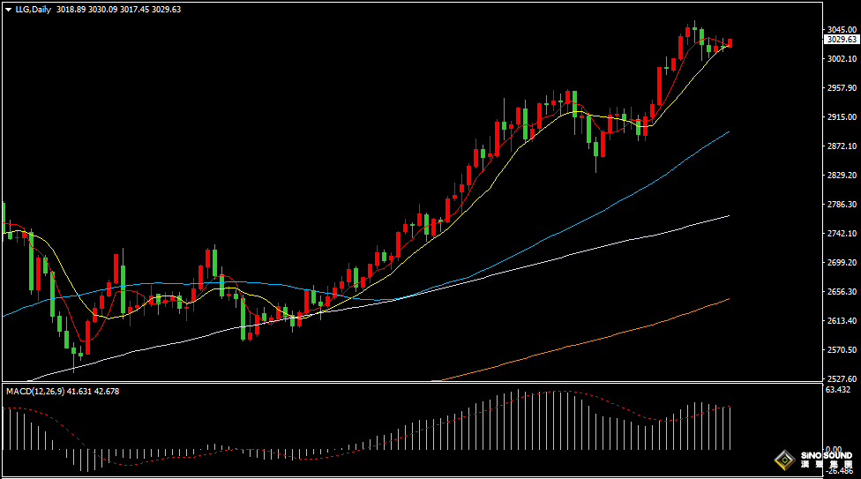
Task: Click the MACD scale value -26.486
Action: tap(840, 471)
